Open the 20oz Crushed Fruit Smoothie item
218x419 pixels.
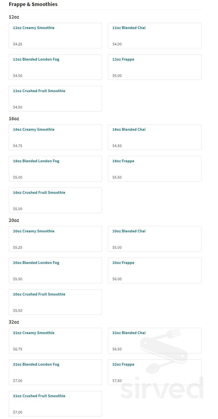coord(39,294)
